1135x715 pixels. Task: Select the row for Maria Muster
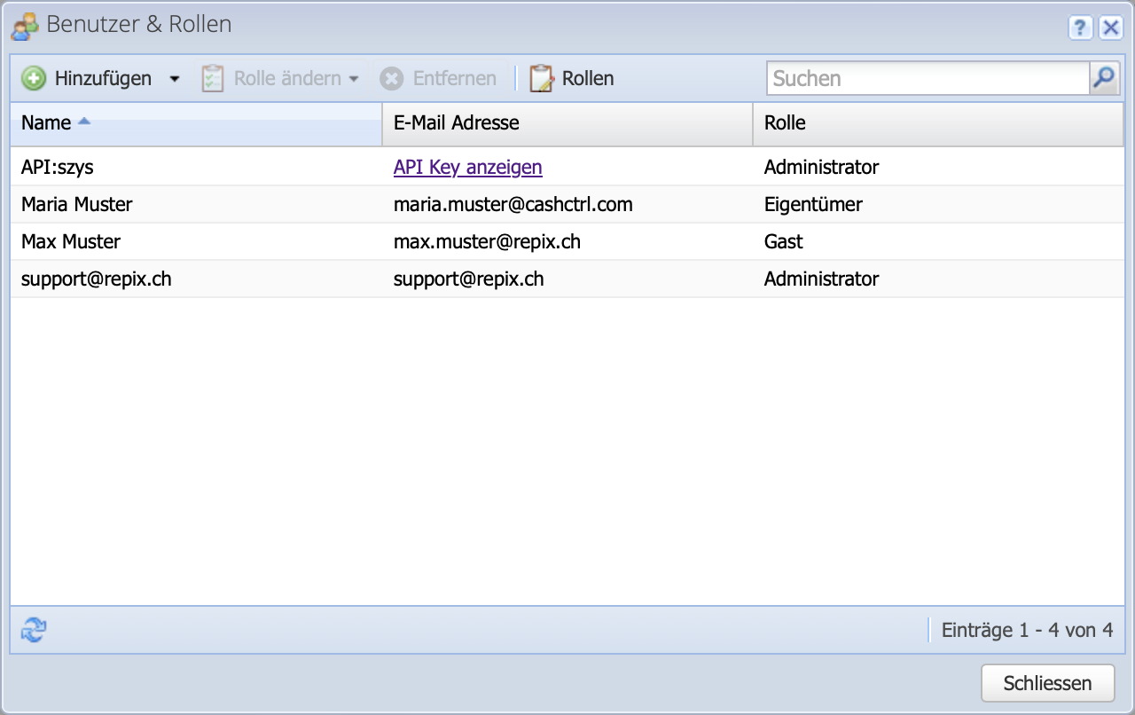coord(177,204)
